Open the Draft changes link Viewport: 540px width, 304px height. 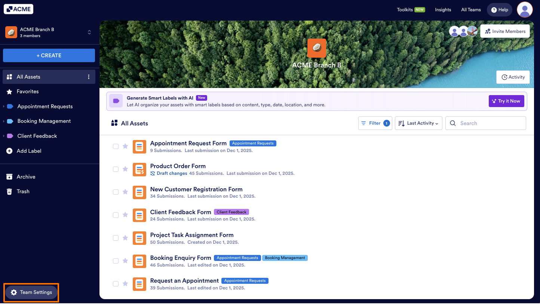[169, 173]
